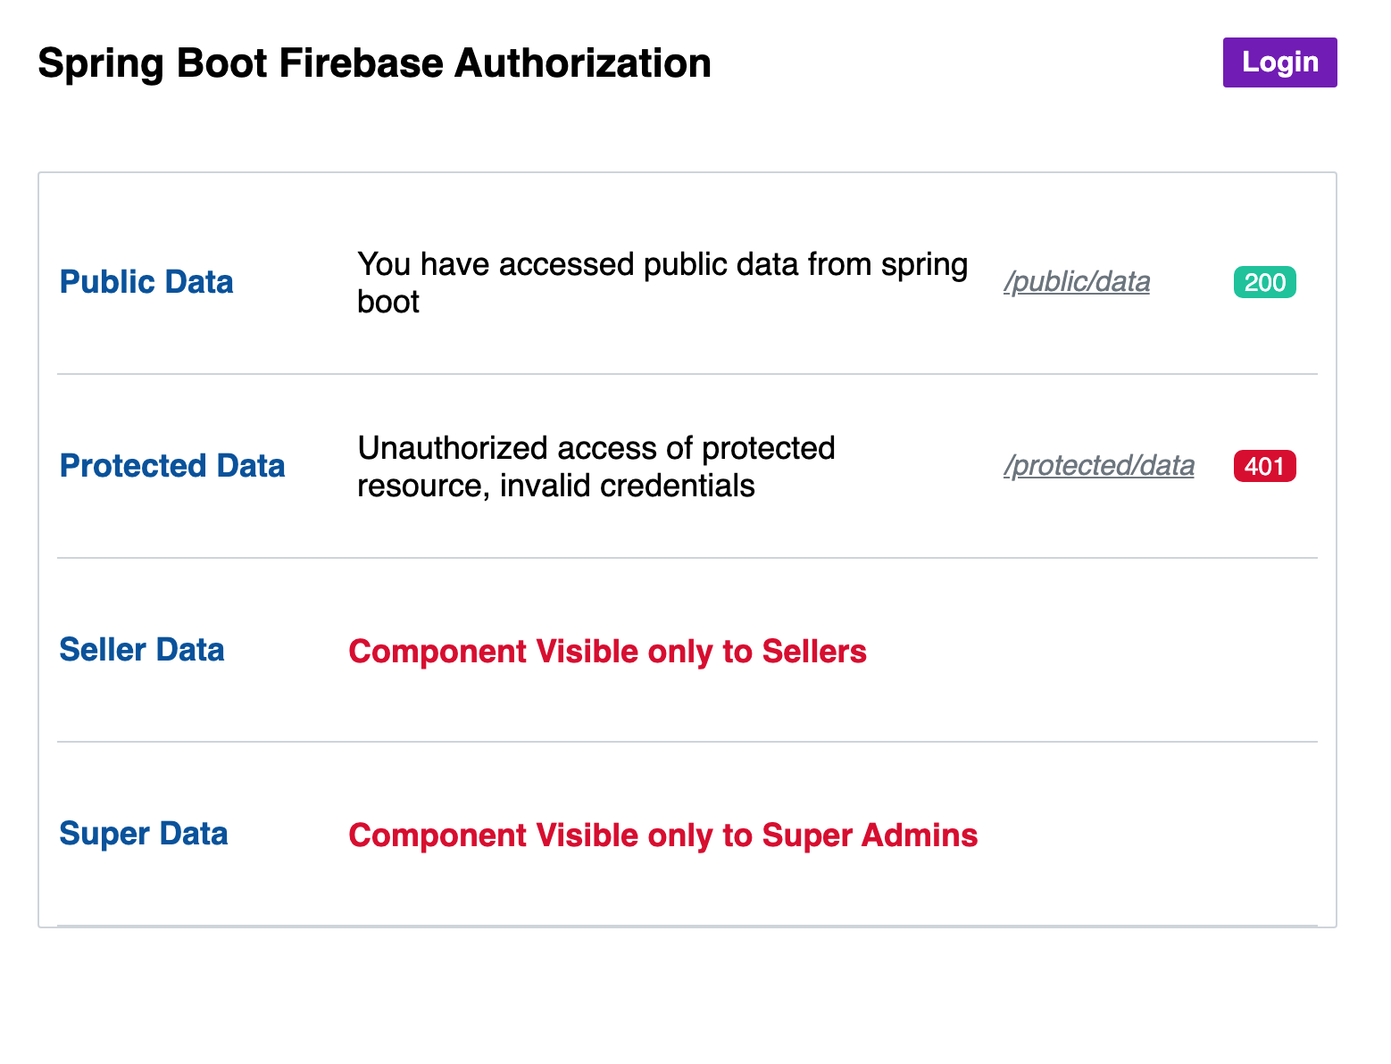Click the green 200 status badge

click(x=1264, y=282)
